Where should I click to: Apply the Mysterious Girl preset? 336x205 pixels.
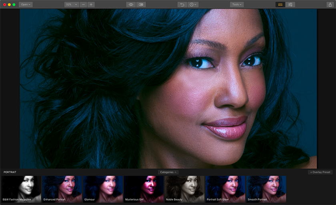click(144, 189)
